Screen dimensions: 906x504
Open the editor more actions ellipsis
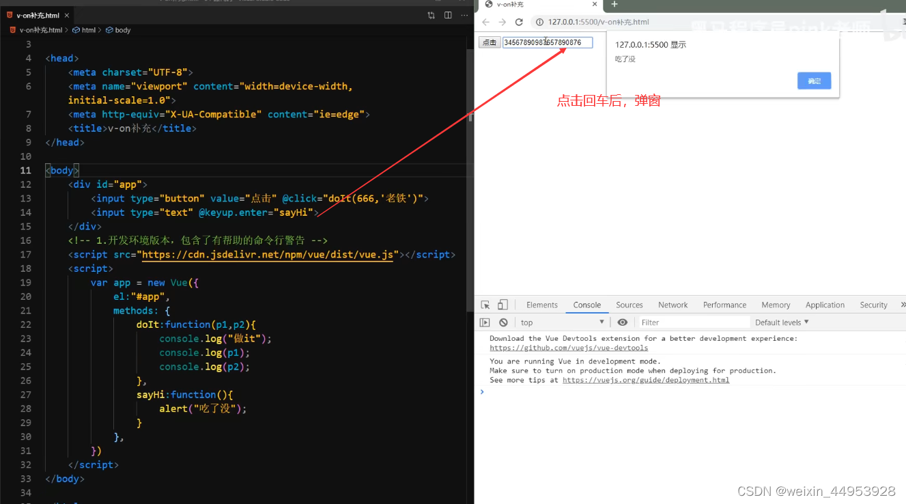point(464,15)
